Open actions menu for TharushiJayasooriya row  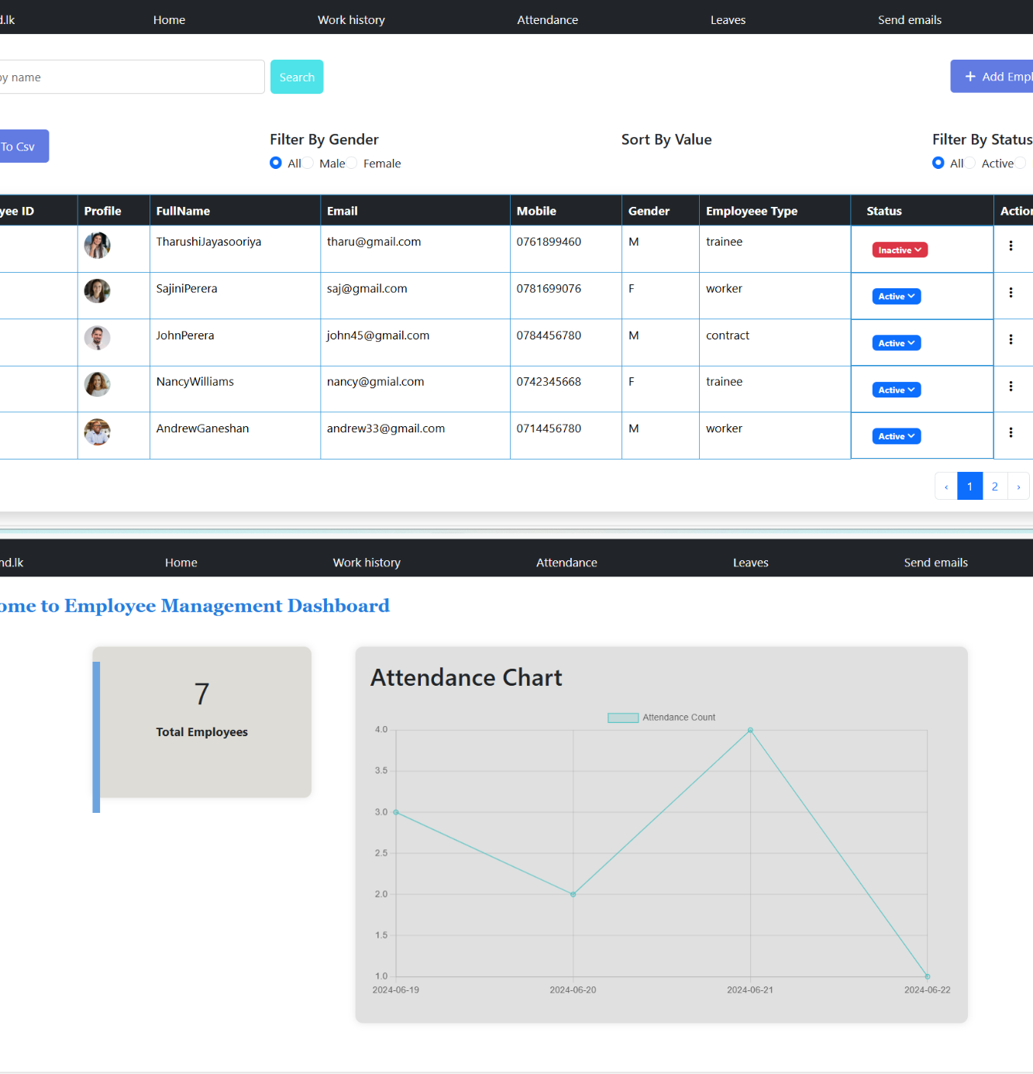click(x=1011, y=246)
